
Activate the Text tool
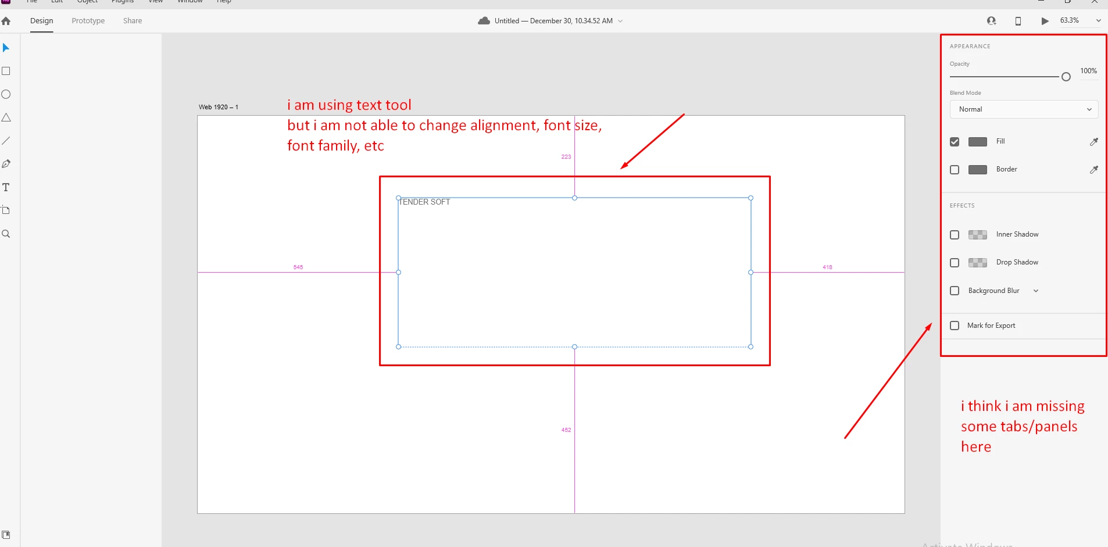tap(6, 187)
